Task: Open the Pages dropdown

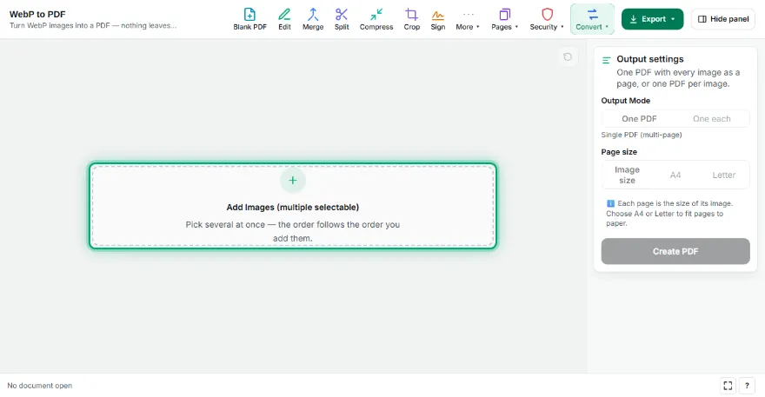Action: (504, 19)
